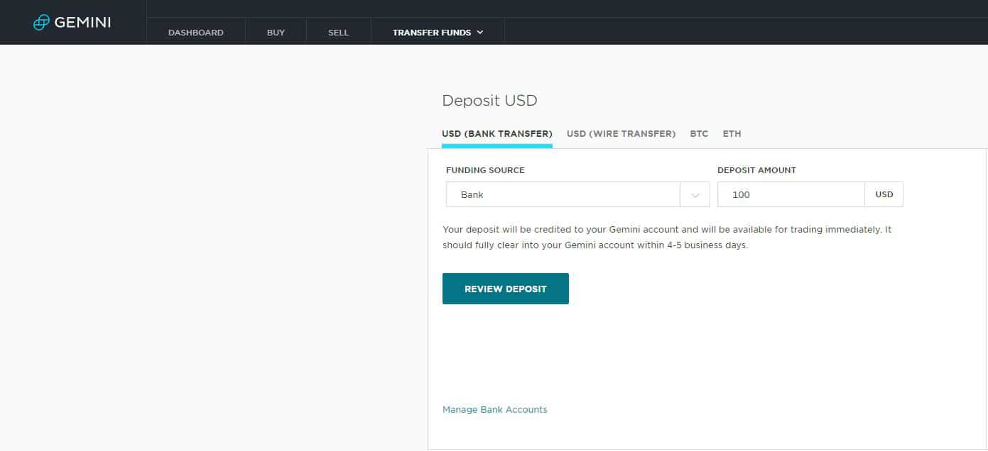
Task: Click the Deposit Amount field label
Action: (x=756, y=170)
